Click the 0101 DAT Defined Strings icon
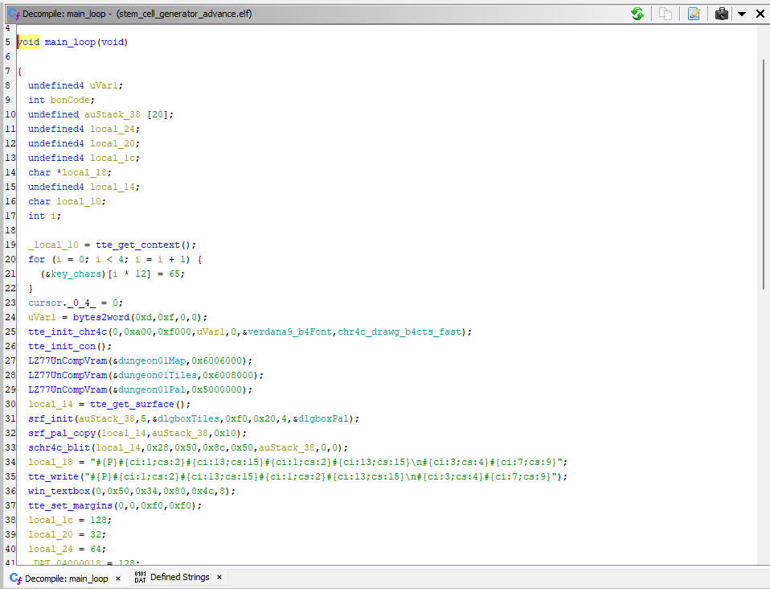This screenshot has height=589, width=770. pyautogui.click(x=140, y=578)
